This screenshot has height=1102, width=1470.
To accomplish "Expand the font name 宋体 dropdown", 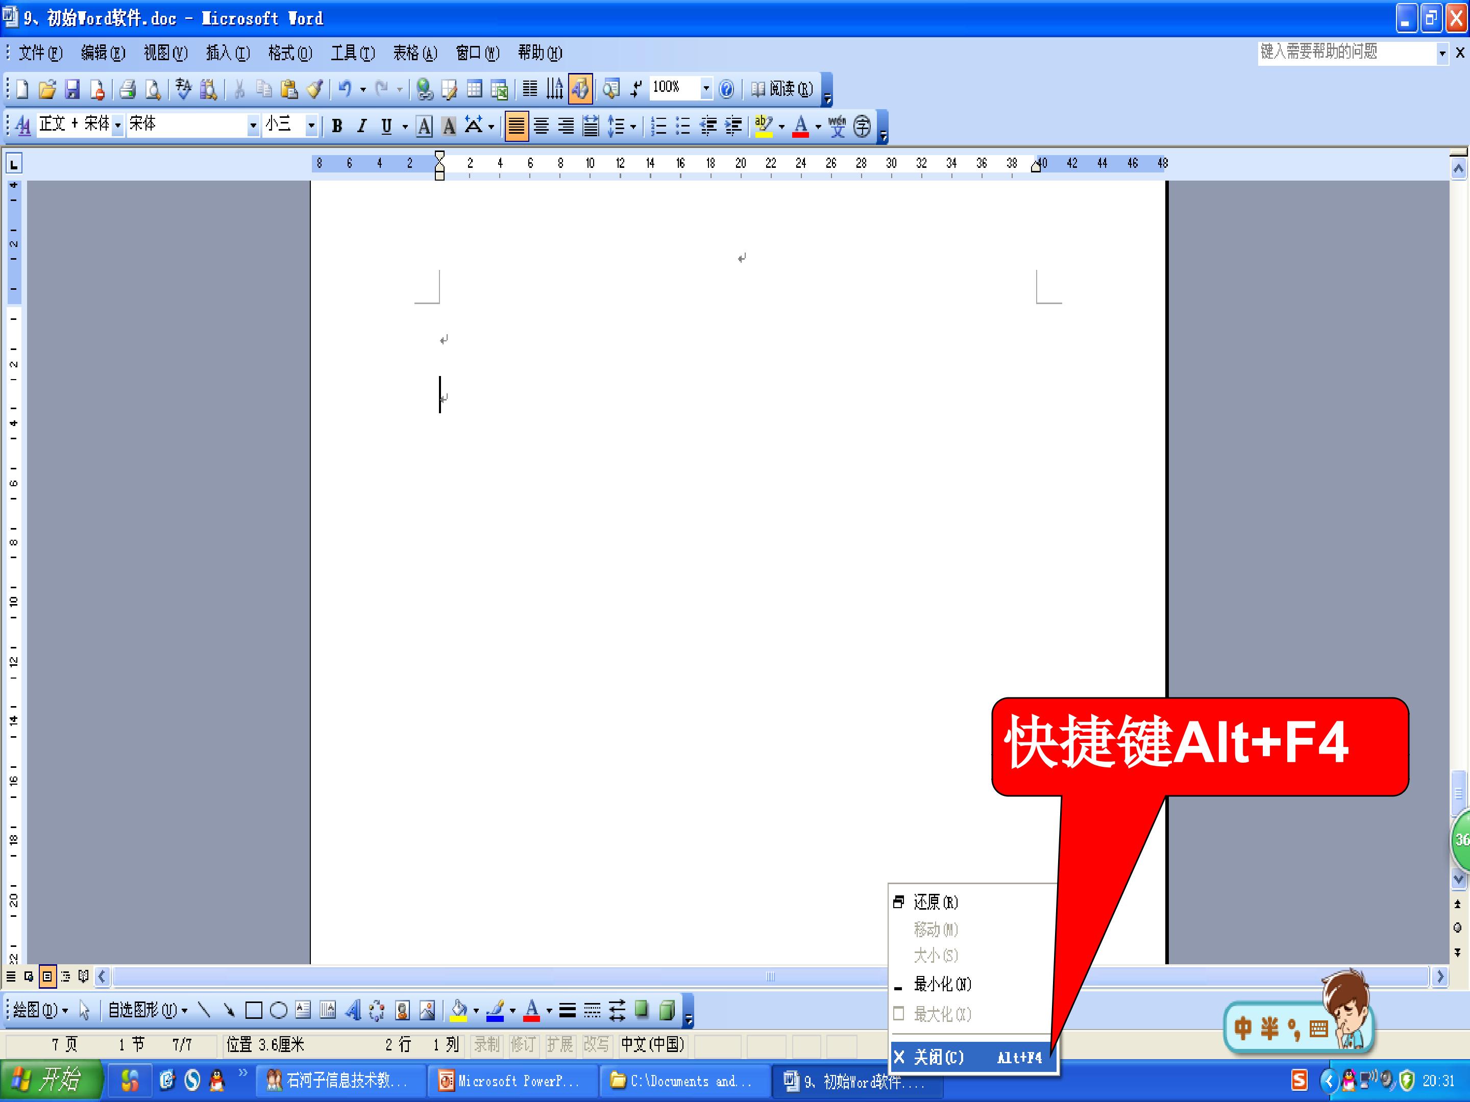I will [x=253, y=125].
